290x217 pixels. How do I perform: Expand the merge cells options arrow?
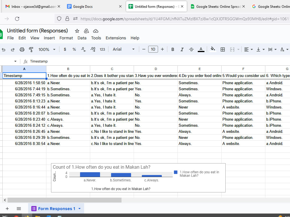click(x=238, y=49)
